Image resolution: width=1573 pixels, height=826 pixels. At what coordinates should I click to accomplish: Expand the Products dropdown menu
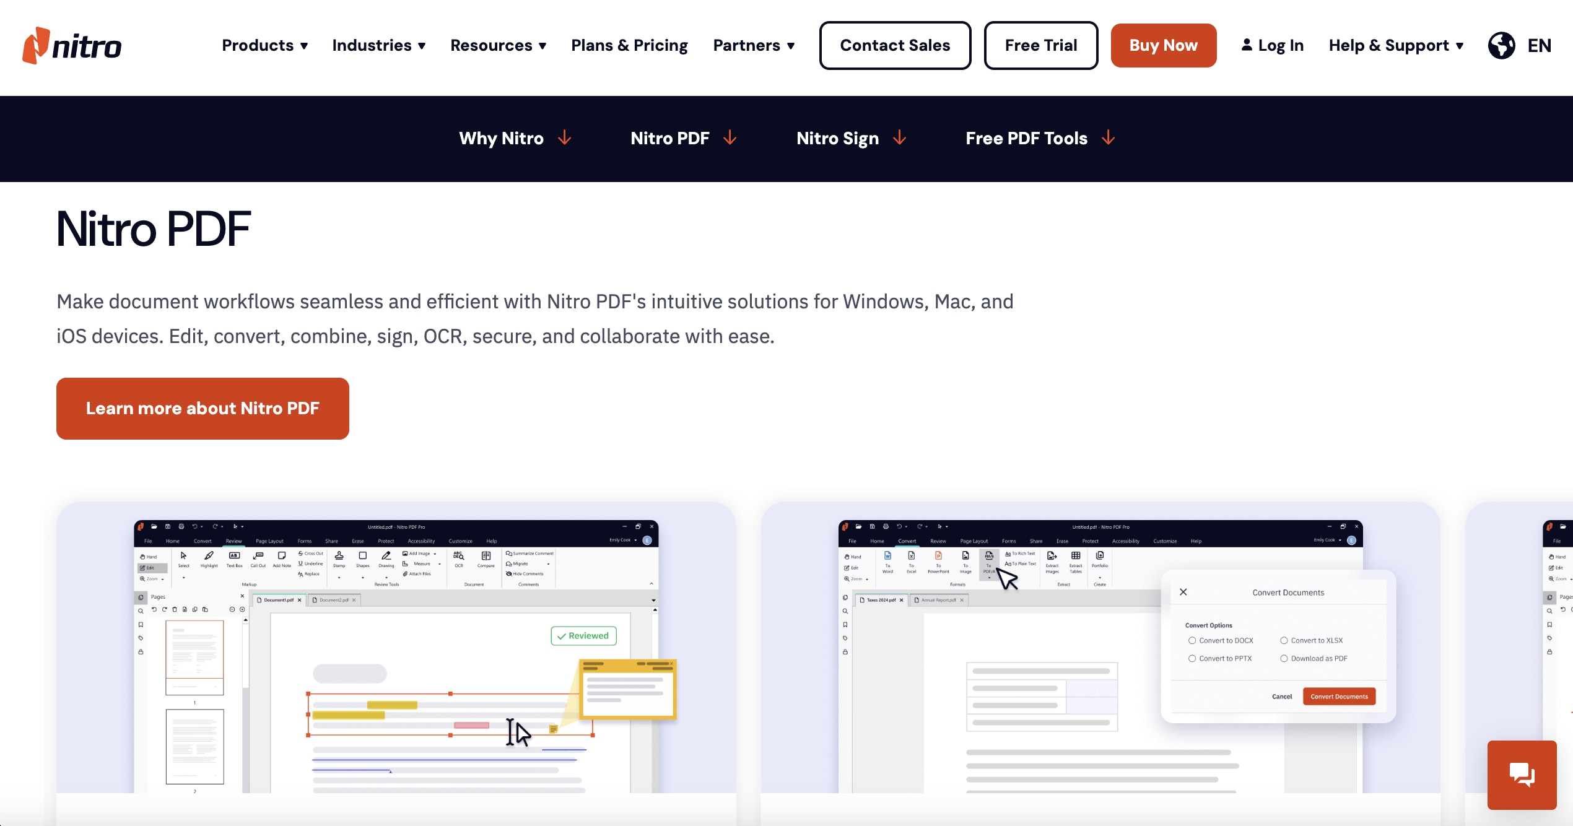(265, 45)
